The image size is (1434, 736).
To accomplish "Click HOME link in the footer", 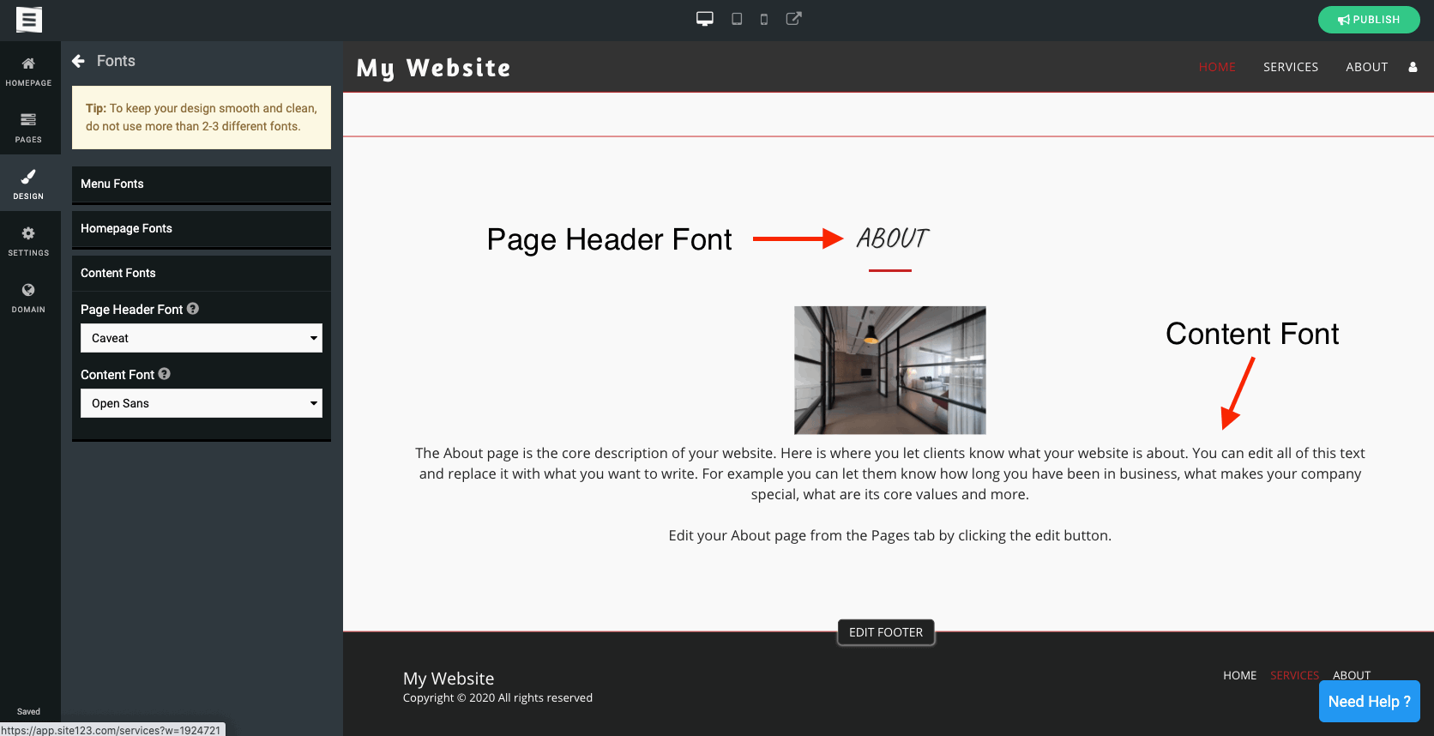I will (x=1239, y=675).
